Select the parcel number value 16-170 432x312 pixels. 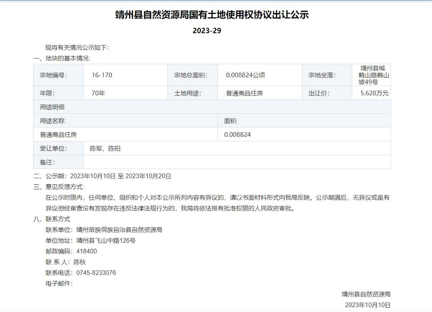point(102,75)
